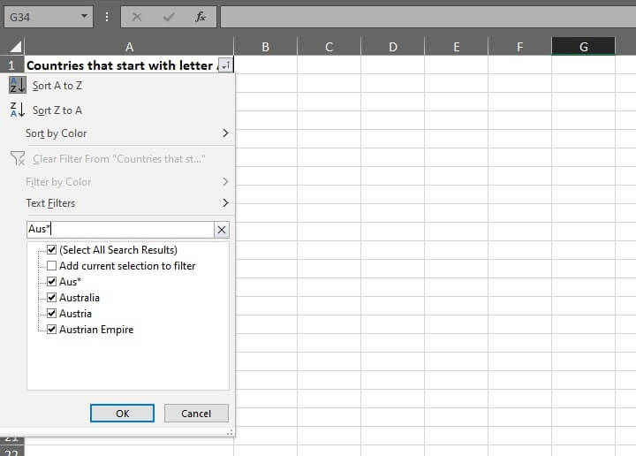The height and width of the screenshot is (456, 636).
Task: Click the formula bar Enter checkmark icon
Action: 169,16
